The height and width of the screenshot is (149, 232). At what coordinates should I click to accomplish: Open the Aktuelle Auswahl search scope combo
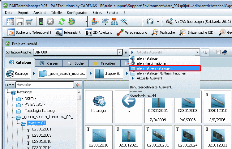(165, 52)
